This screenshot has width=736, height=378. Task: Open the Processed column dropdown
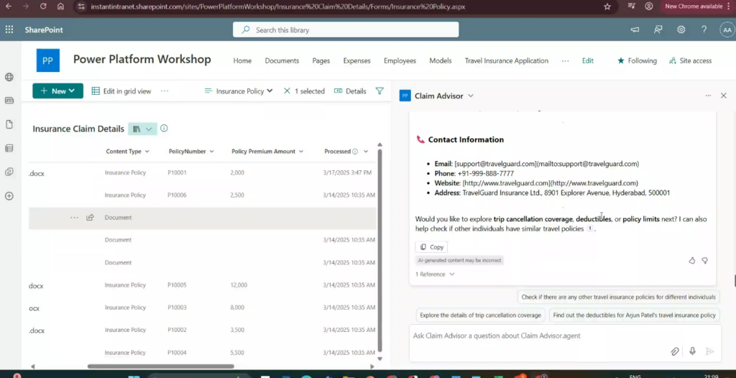click(366, 151)
